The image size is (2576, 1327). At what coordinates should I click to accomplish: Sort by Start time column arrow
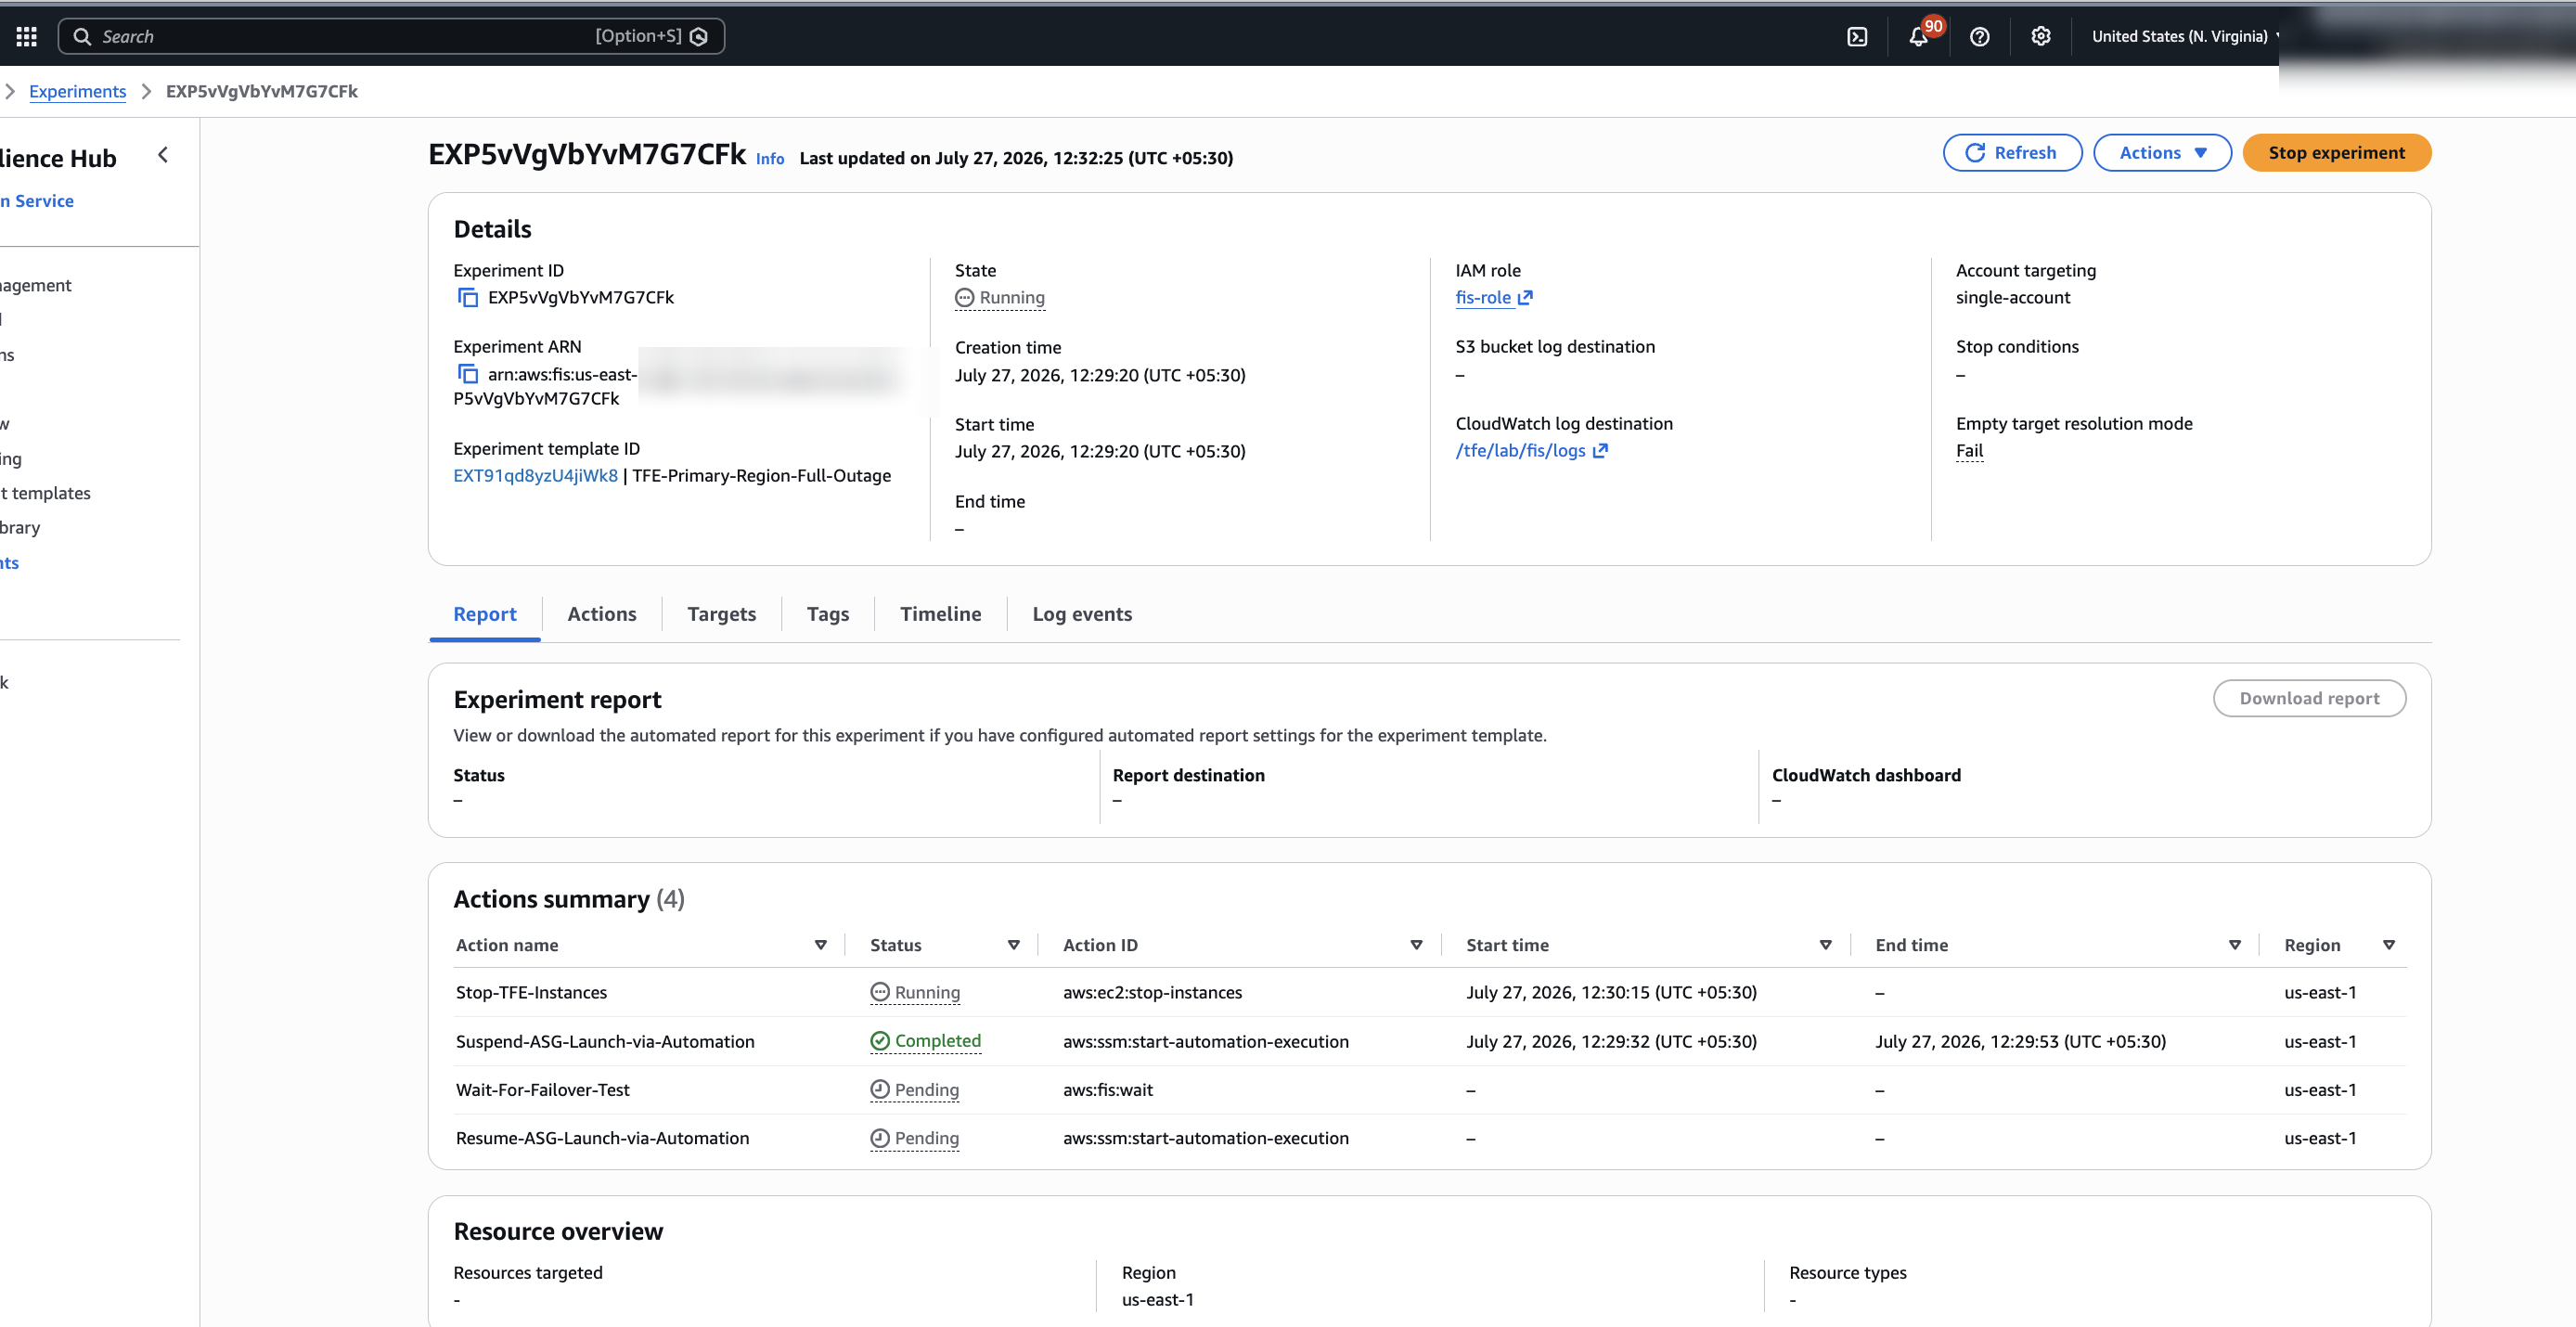(1825, 945)
